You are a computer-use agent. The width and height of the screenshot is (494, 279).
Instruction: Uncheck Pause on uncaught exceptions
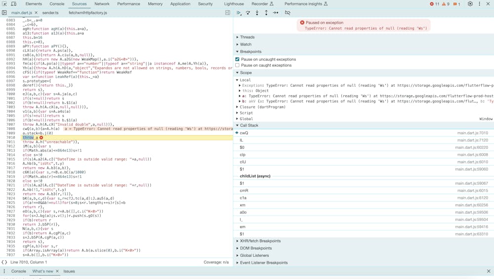[238, 59]
